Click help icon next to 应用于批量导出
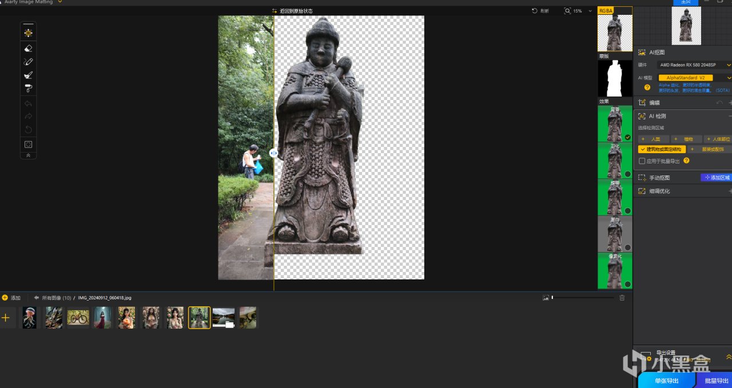Image resolution: width=732 pixels, height=388 pixels. coord(686,161)
